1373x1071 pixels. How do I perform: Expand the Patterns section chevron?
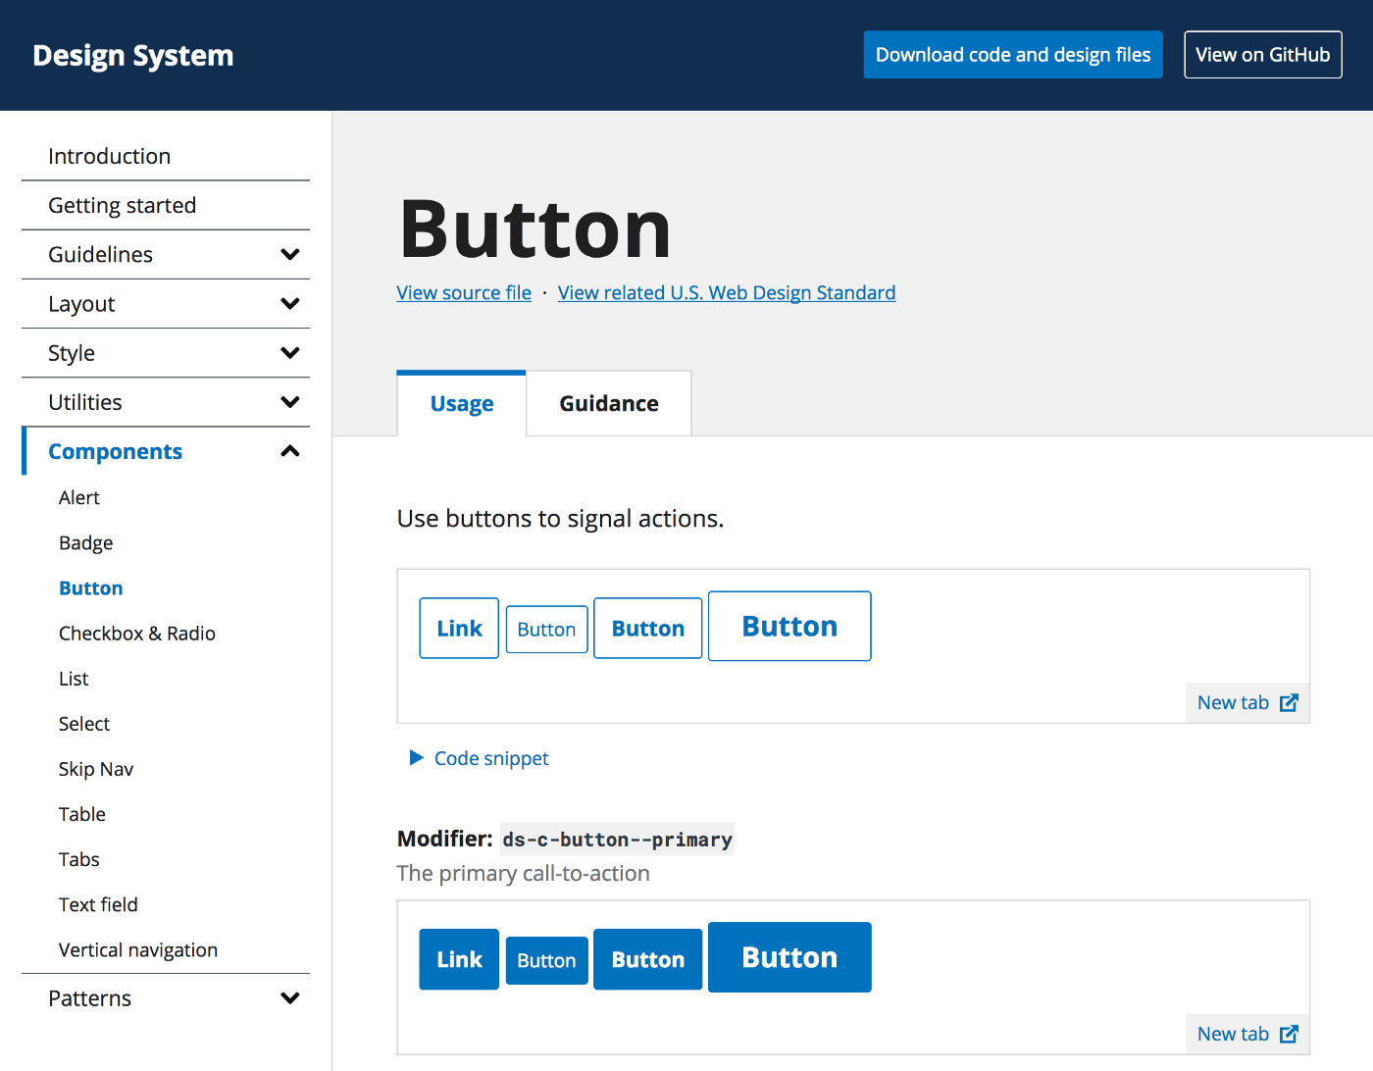point(289,998)
